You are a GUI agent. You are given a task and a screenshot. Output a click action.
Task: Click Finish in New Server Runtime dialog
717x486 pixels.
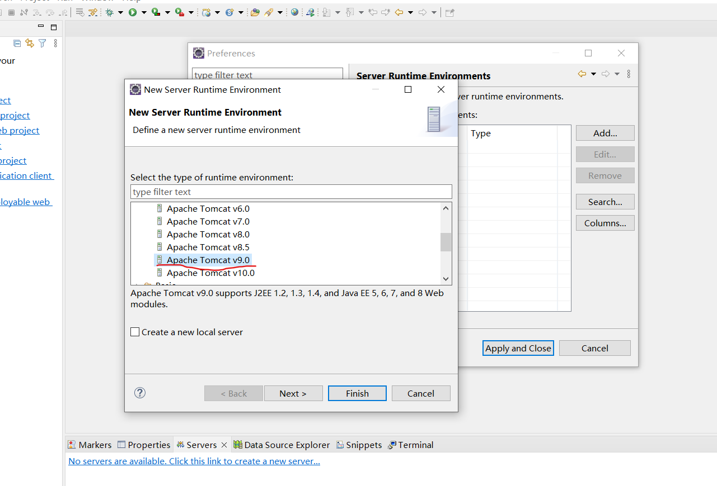pyautogui.click(x=357, y=393)
